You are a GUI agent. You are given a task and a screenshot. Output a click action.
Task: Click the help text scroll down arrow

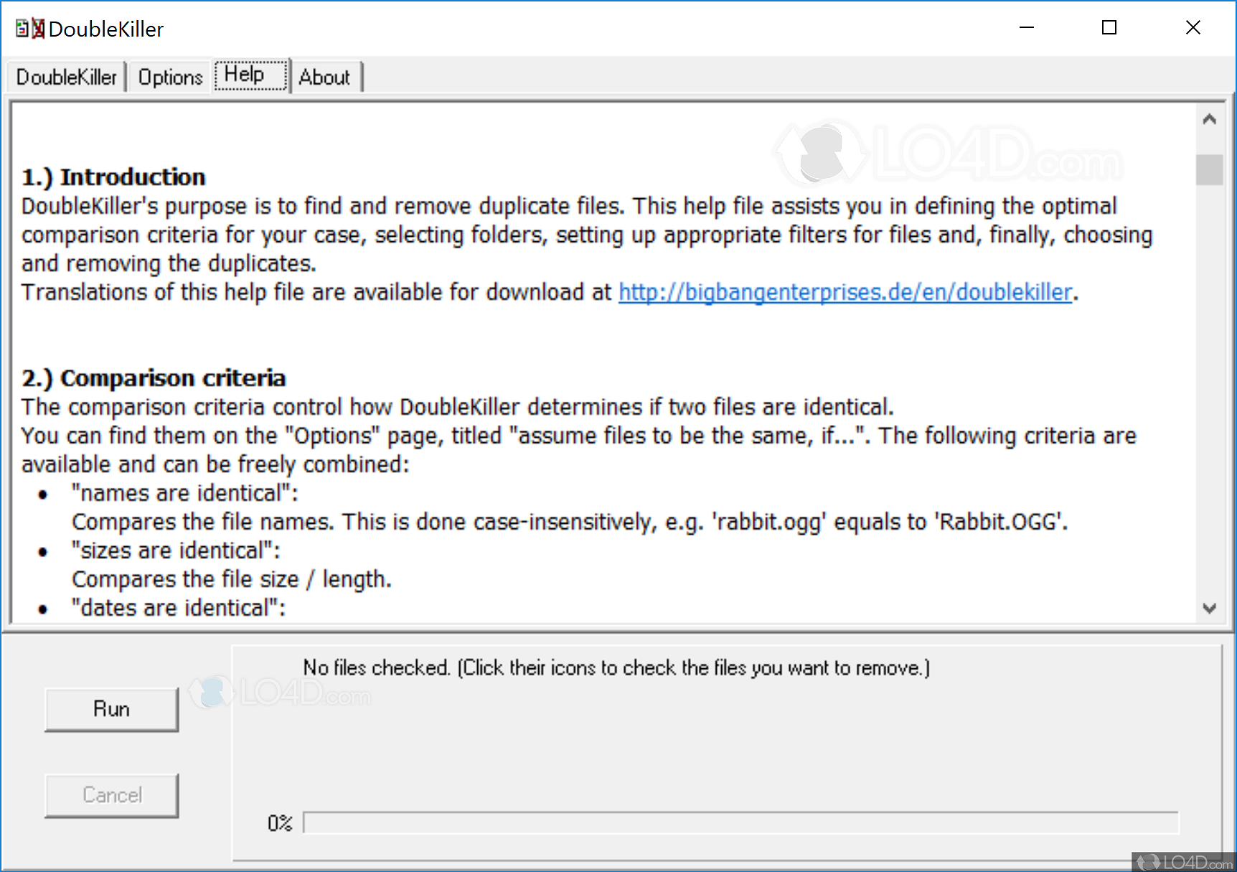pyautogui.click(x=1210, y=609)
